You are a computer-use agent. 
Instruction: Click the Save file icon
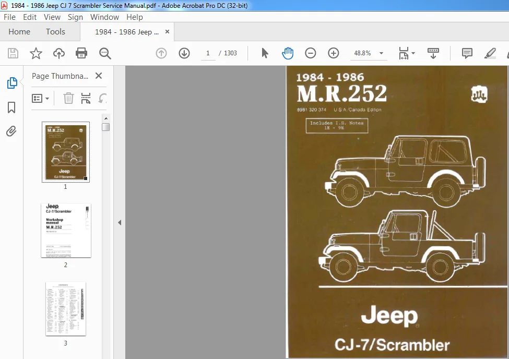(x=13, y=53)
